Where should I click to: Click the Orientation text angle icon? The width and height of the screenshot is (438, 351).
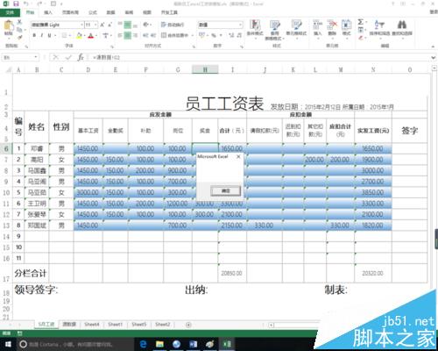click(146, 25)
